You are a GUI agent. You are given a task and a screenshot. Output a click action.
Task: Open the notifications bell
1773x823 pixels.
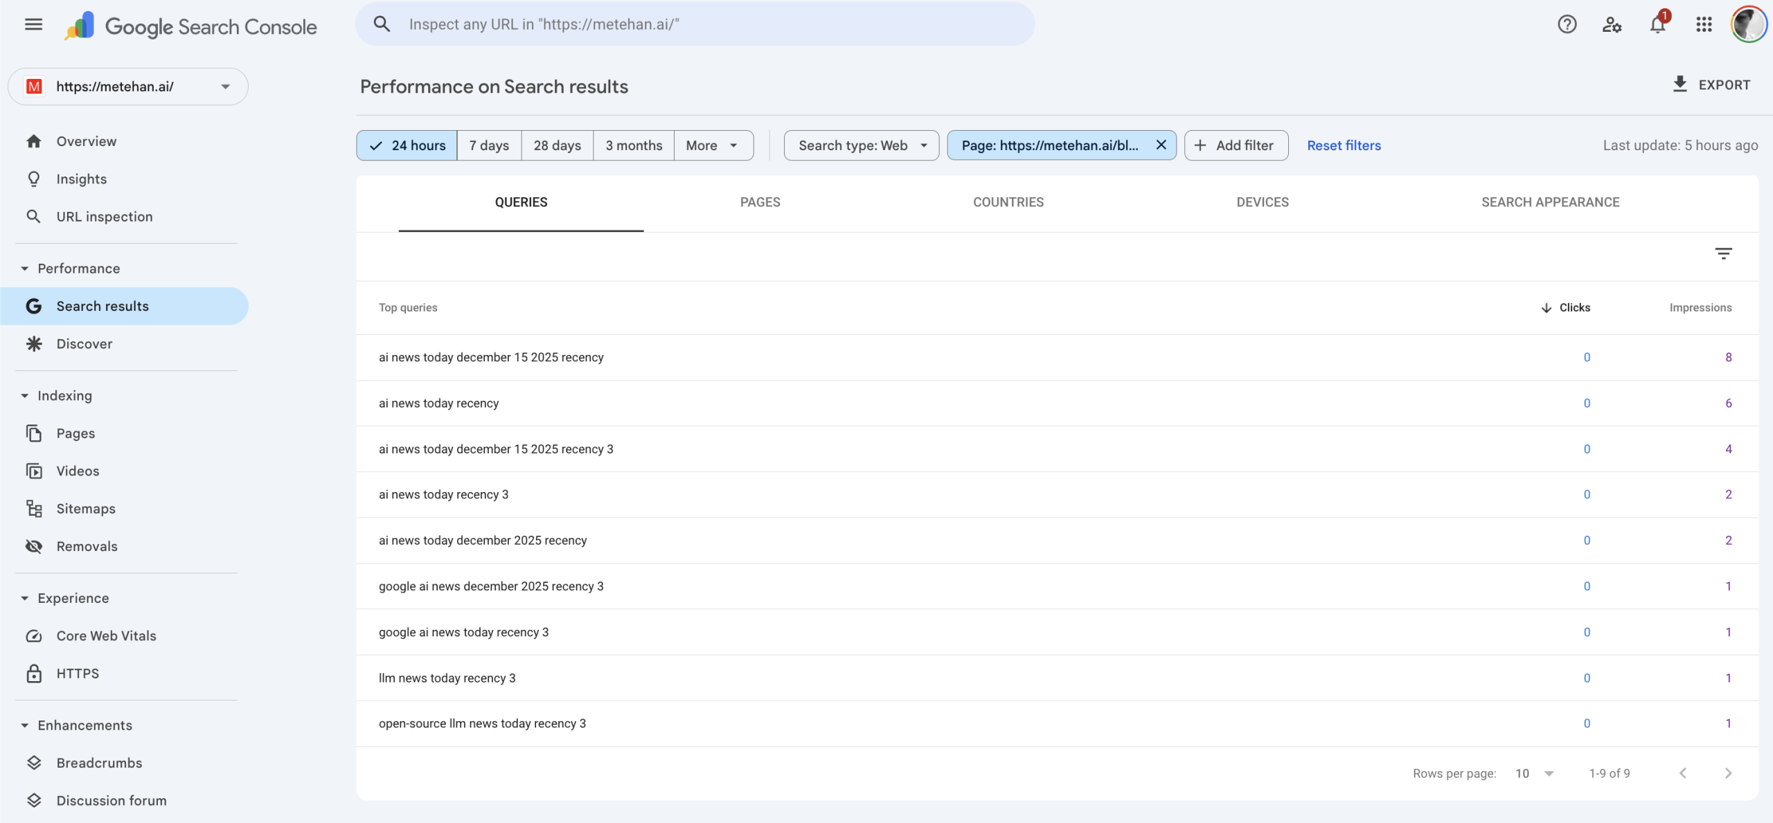(x=1657, y=25)
